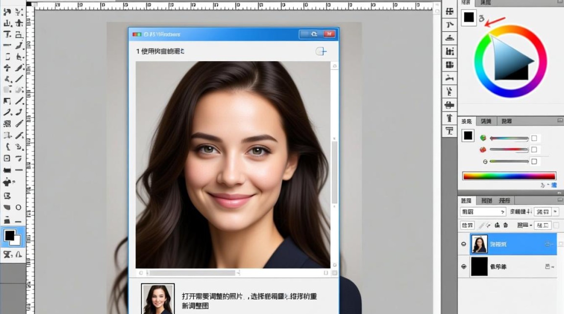The width and height of the screenshot is (564, 314).
Task: Toggle visibility of the black background layer
Action: pos(464,266)
